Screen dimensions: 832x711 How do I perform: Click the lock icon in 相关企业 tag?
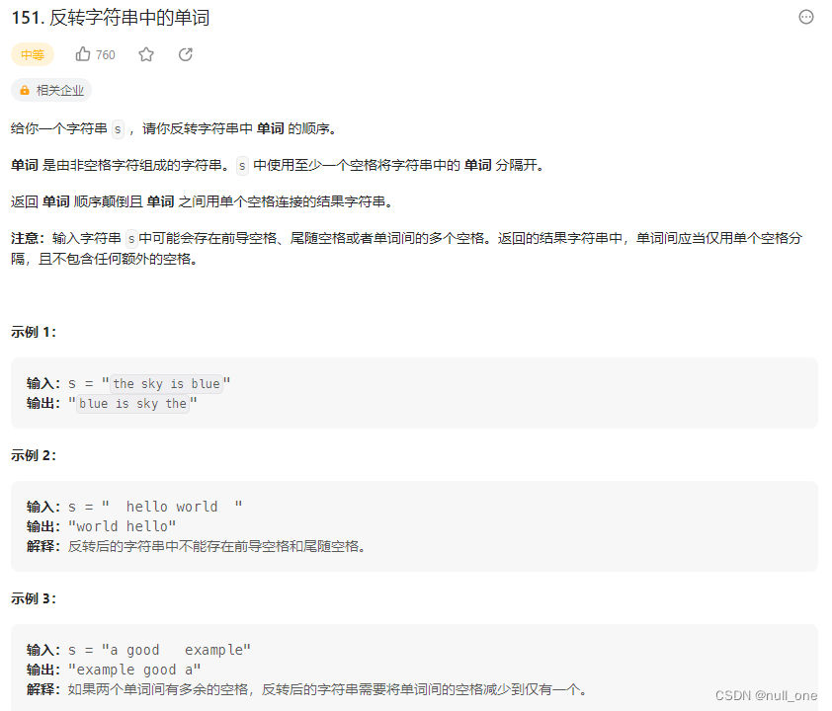(25, 91)
